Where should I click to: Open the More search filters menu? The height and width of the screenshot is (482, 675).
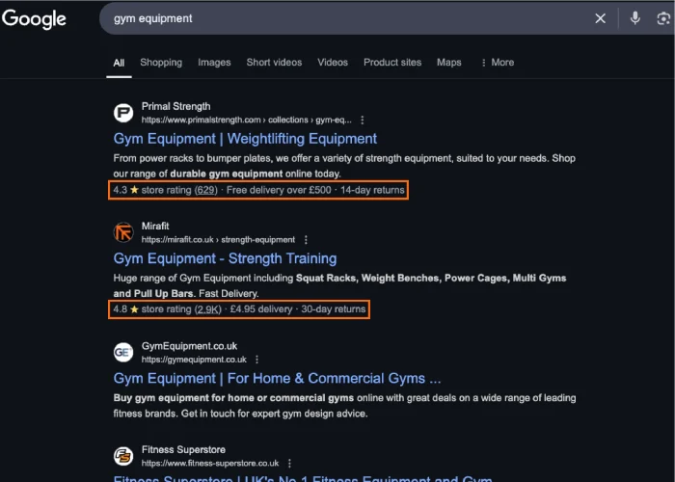pos(498,63)
